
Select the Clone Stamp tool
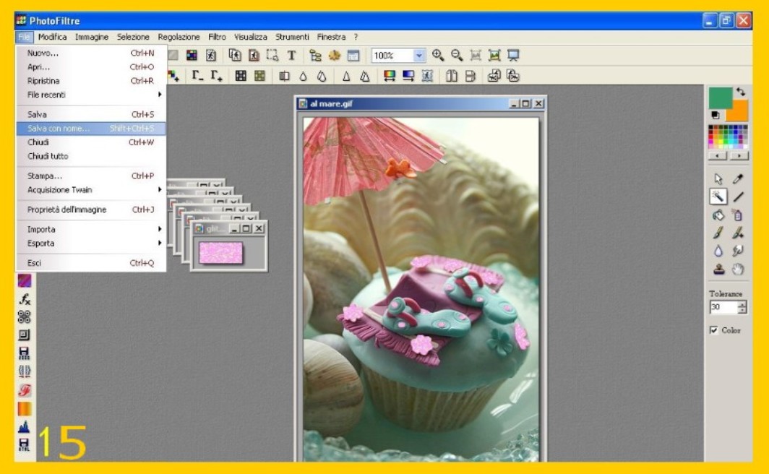(x=718, y=269)
